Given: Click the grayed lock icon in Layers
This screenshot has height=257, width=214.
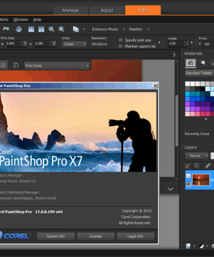Looking at the screenshot, I should (x=197, y=165).
